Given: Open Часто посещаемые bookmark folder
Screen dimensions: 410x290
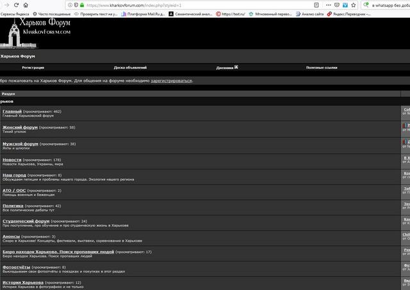Looking at the screenshot, I should tap(51, 14).
